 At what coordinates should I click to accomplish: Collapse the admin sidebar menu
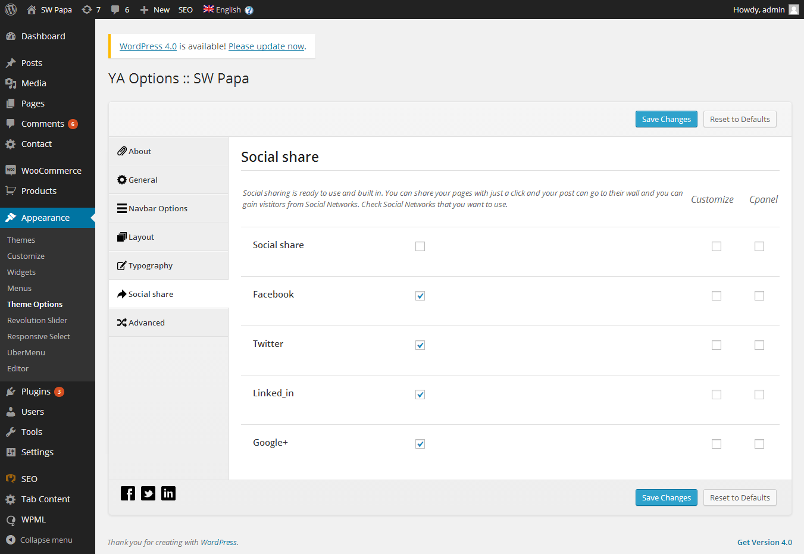tap(39, 540)
